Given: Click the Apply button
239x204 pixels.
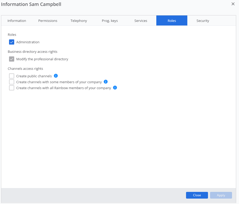Looking at the screenshot, I should click(x=221, y=195).
